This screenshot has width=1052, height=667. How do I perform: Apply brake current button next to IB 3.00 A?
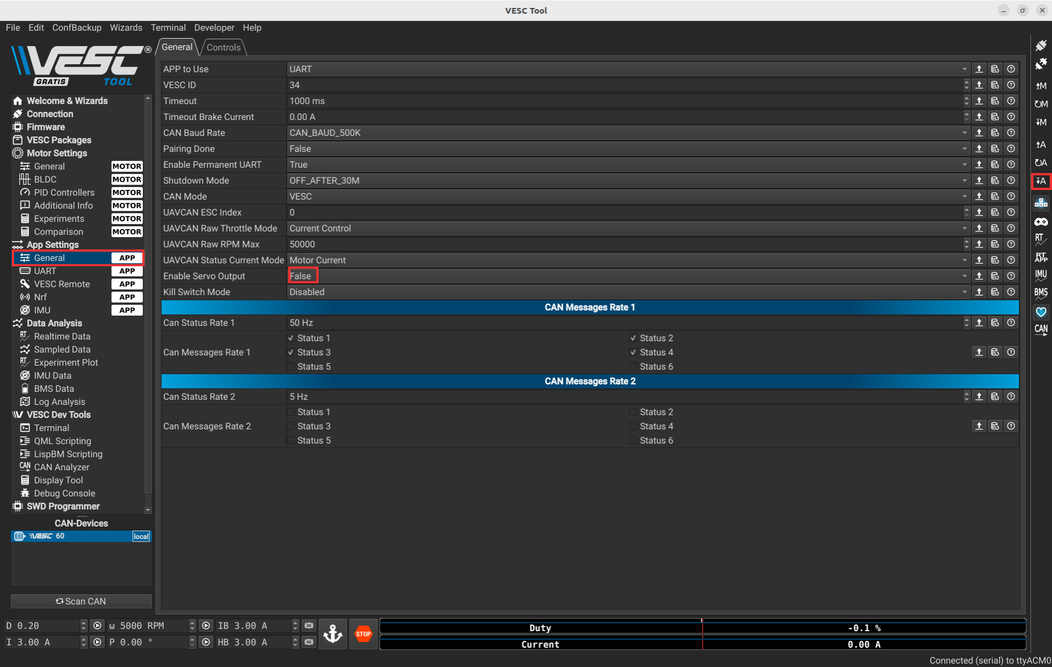(x=309, y=625)
